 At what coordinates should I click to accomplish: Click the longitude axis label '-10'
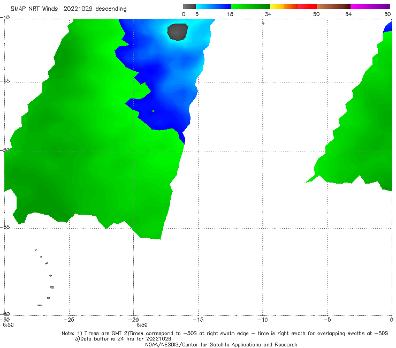coord(262,320)
